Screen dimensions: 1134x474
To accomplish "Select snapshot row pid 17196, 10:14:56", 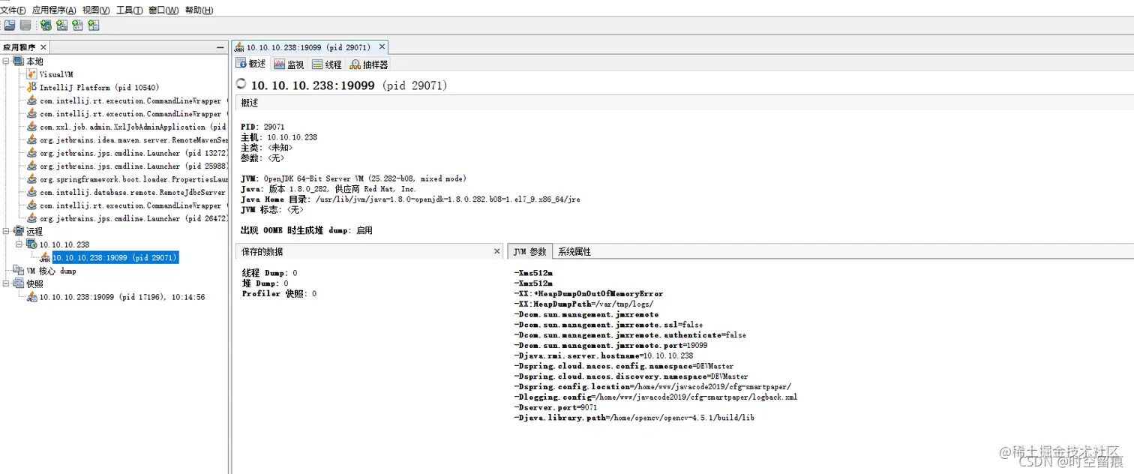I will click(x=122, y=297).
